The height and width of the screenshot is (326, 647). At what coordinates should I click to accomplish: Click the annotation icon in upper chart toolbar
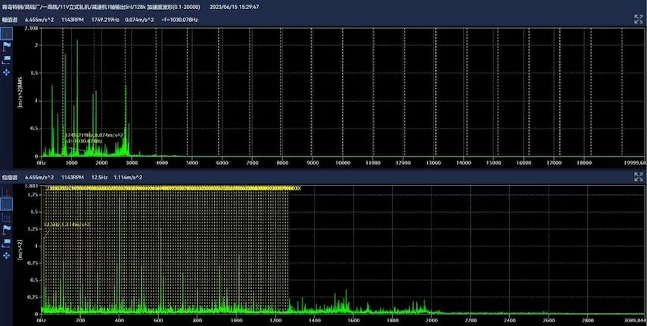coord(7,58)
